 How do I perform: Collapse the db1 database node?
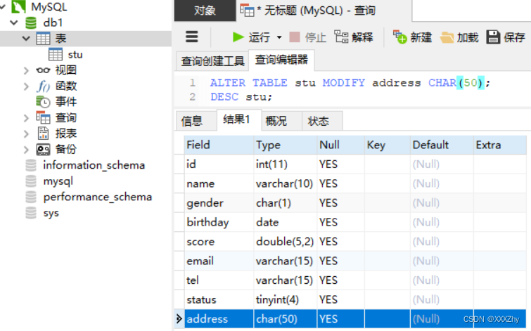point(14,22)
